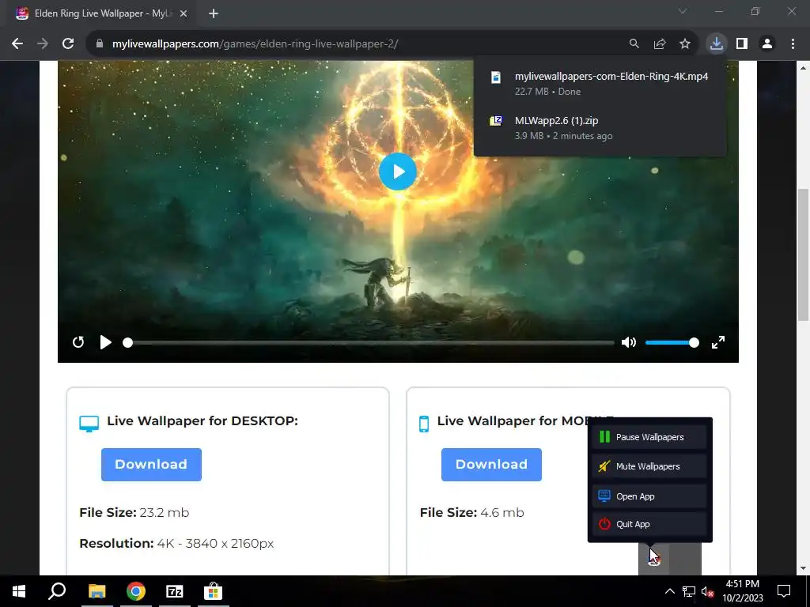The height and width of the screenshot is (607, 810).
Task: Click the 'Live Wallpaper for DESKTOP:' heading
Action: pyautogui.click(x=202, y=420)
